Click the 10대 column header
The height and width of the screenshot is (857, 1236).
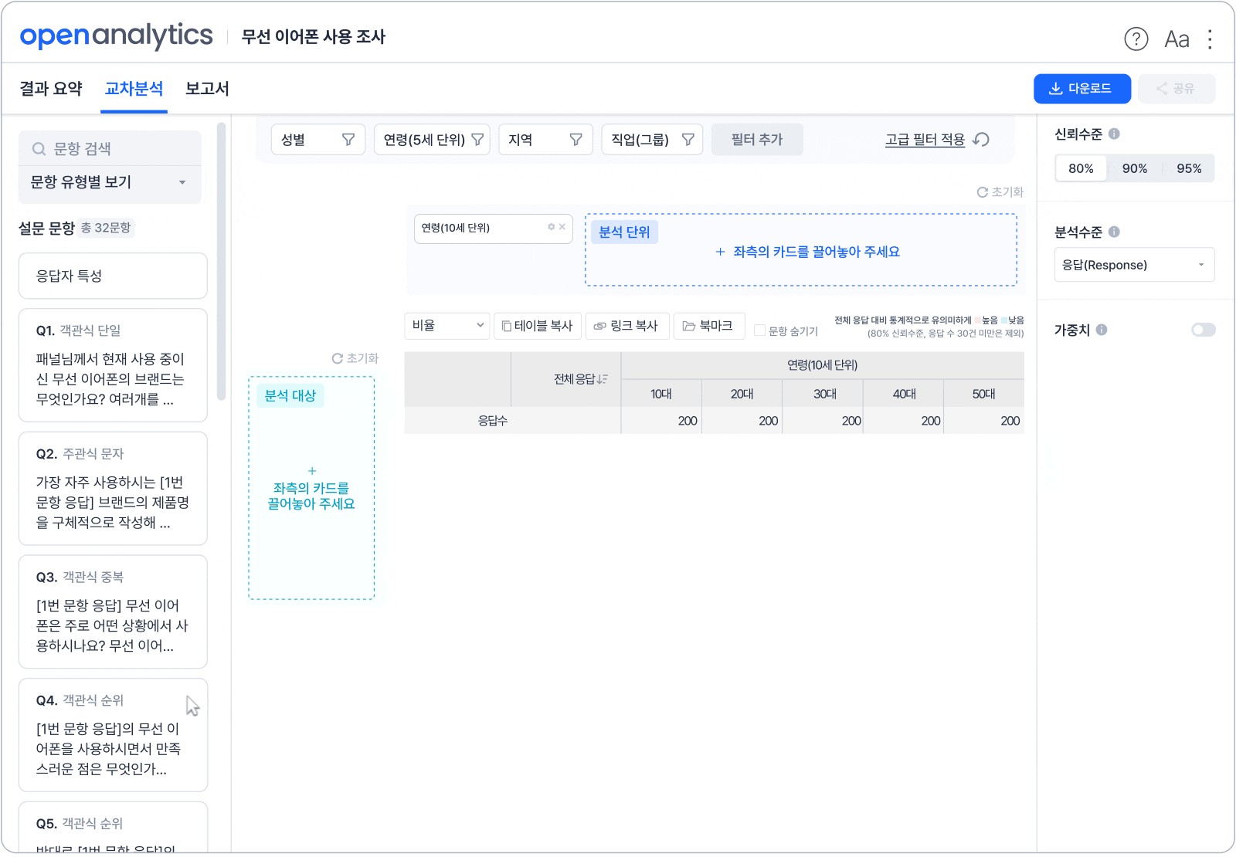(661, 394)
